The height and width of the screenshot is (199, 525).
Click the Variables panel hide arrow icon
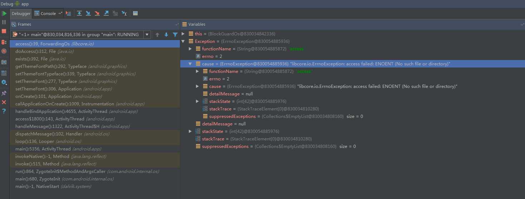(522, 24)
